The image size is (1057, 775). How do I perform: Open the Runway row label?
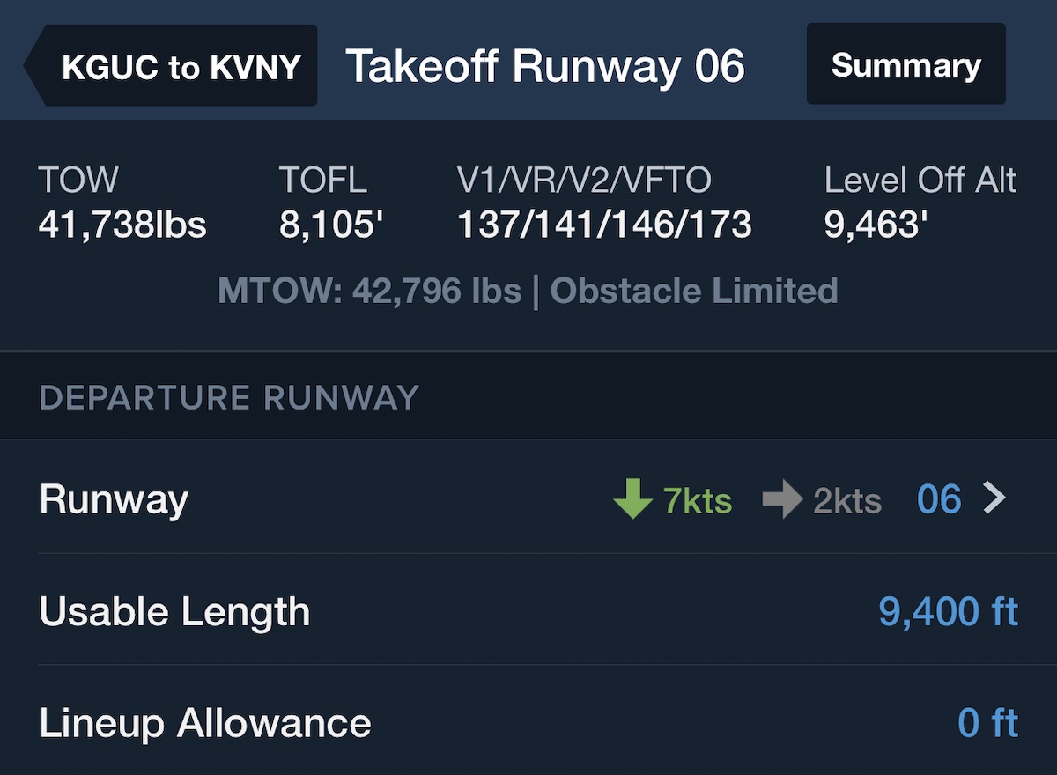[x=114, y=499]
